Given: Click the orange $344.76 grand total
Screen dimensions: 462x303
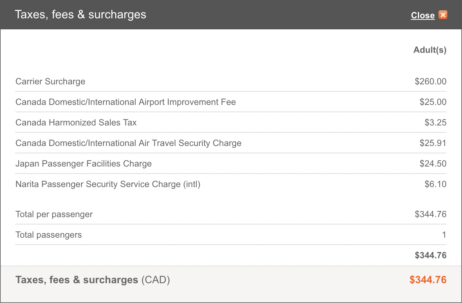Looking at the screenshot, I should click(428, 280).
